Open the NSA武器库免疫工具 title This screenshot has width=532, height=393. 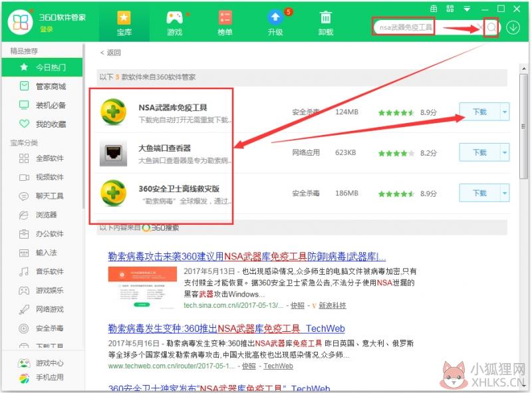click(x=173, y=108)
